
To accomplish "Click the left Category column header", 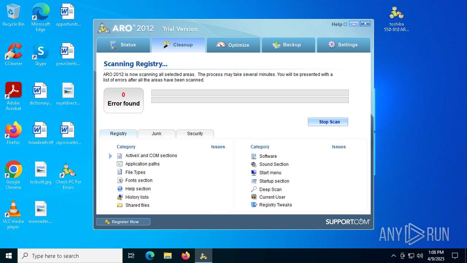I will pos(126,147).
